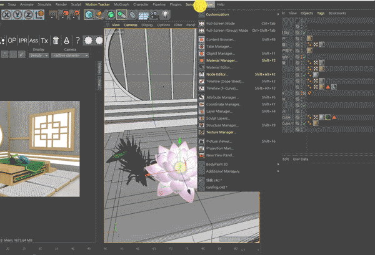Choose Full-Screen (Group) Mode entry
This screenshot has height=255, width=375.
pos(237,31)
